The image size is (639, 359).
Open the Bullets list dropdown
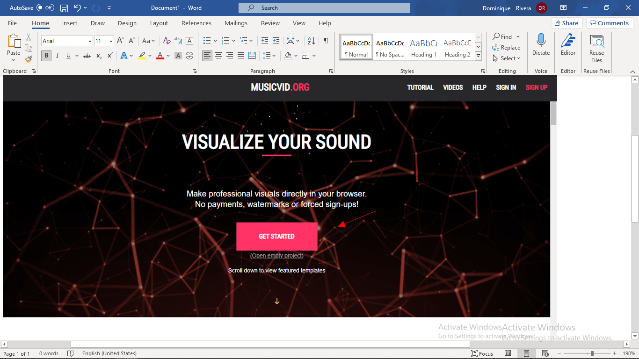click(216, 41)
